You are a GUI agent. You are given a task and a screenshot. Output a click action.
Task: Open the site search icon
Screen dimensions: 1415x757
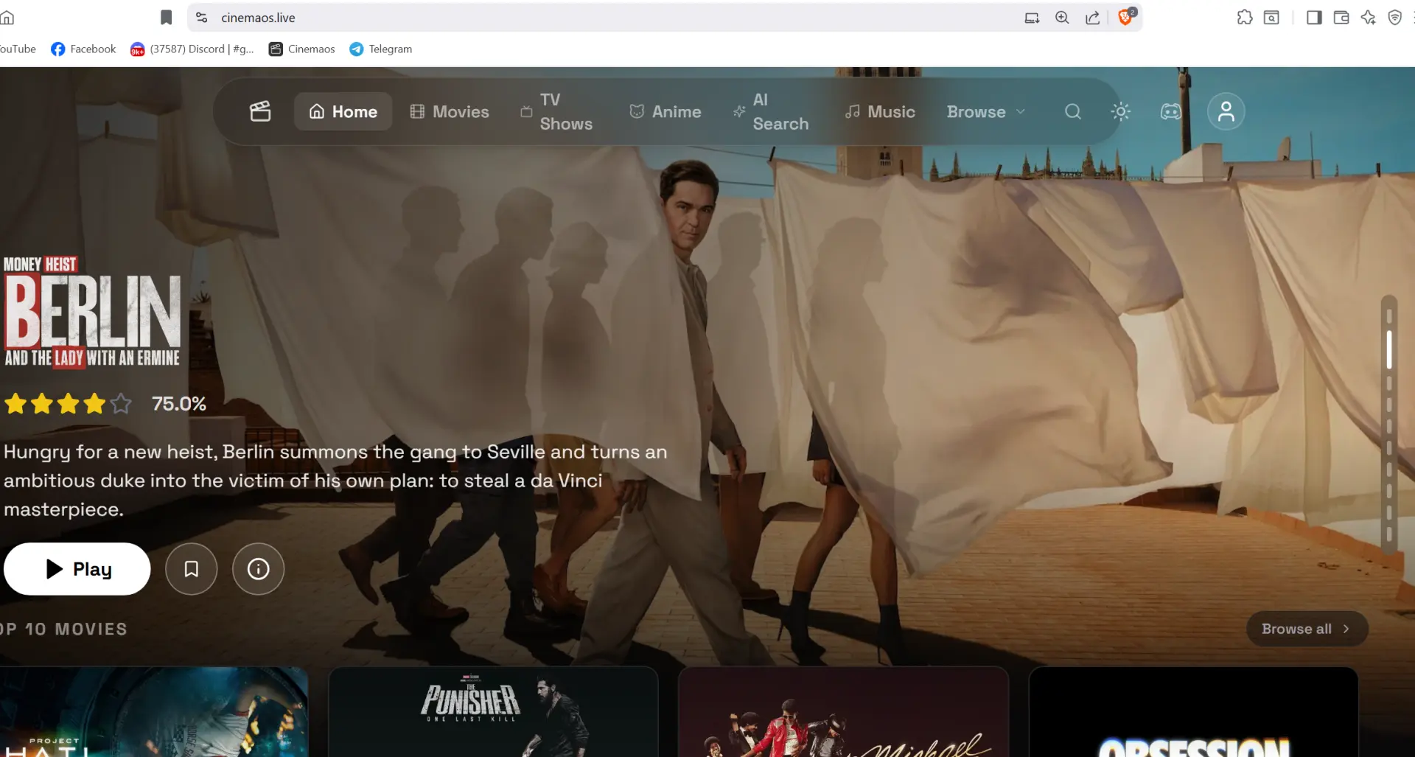coord(1073,111)
